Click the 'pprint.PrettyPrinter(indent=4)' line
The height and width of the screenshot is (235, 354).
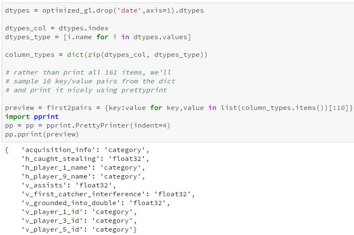point(88,126)
